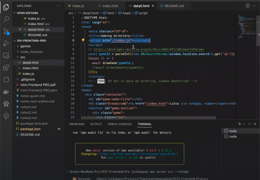The image size is (260, 180).
Task: Select the Terminal panel tab
Action: pos(144,124)
